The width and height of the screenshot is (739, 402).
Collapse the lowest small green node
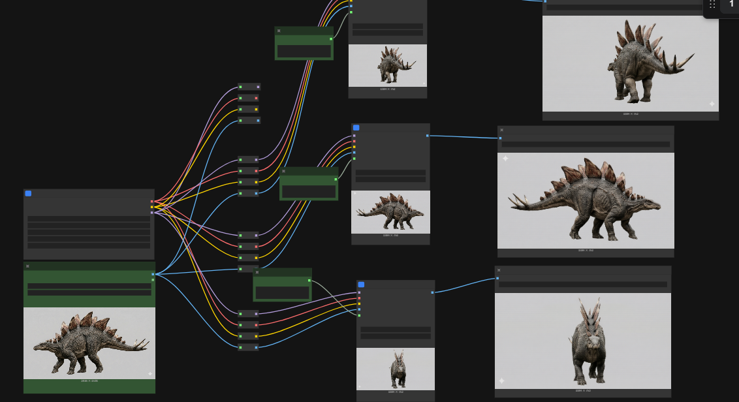click(257, 272)
